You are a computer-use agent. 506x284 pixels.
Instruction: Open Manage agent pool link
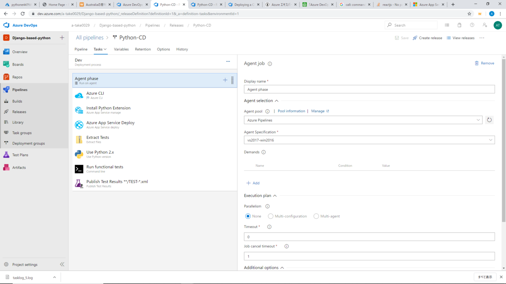coord(320,111)
